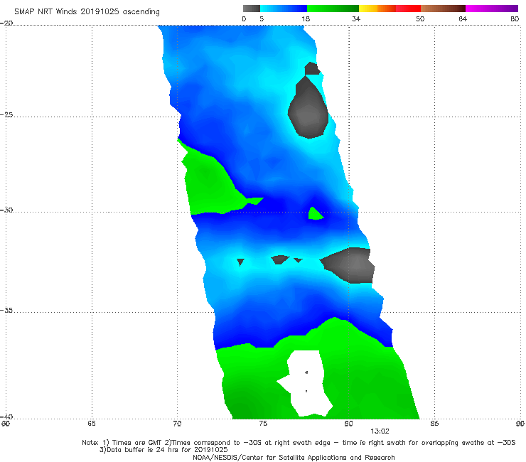Select the blue gradient segment of the color bar
This screenshot has height=462, width=526.
coord(284,9)
